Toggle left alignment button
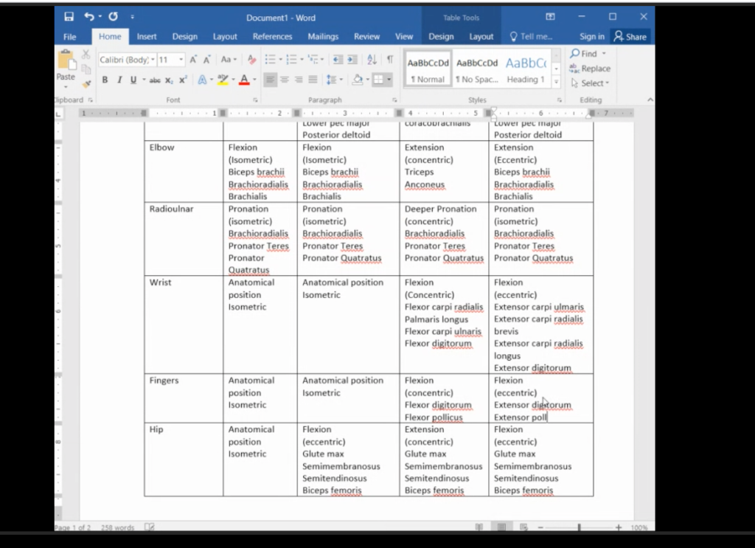The image size is (755, 548). [270, 80]
